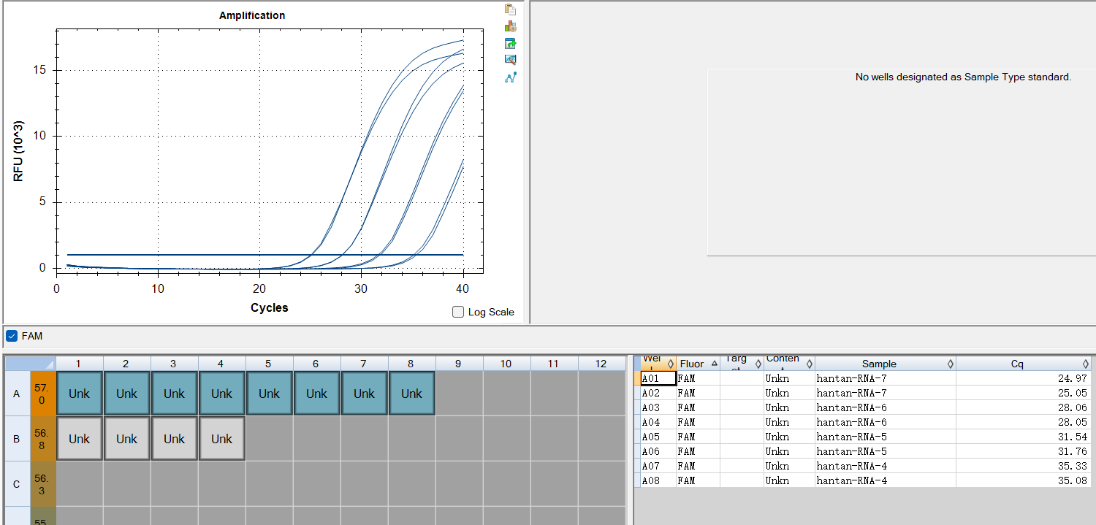Click well cell A06 in table
The image size is (1096, 525).
tap(658, 451)
